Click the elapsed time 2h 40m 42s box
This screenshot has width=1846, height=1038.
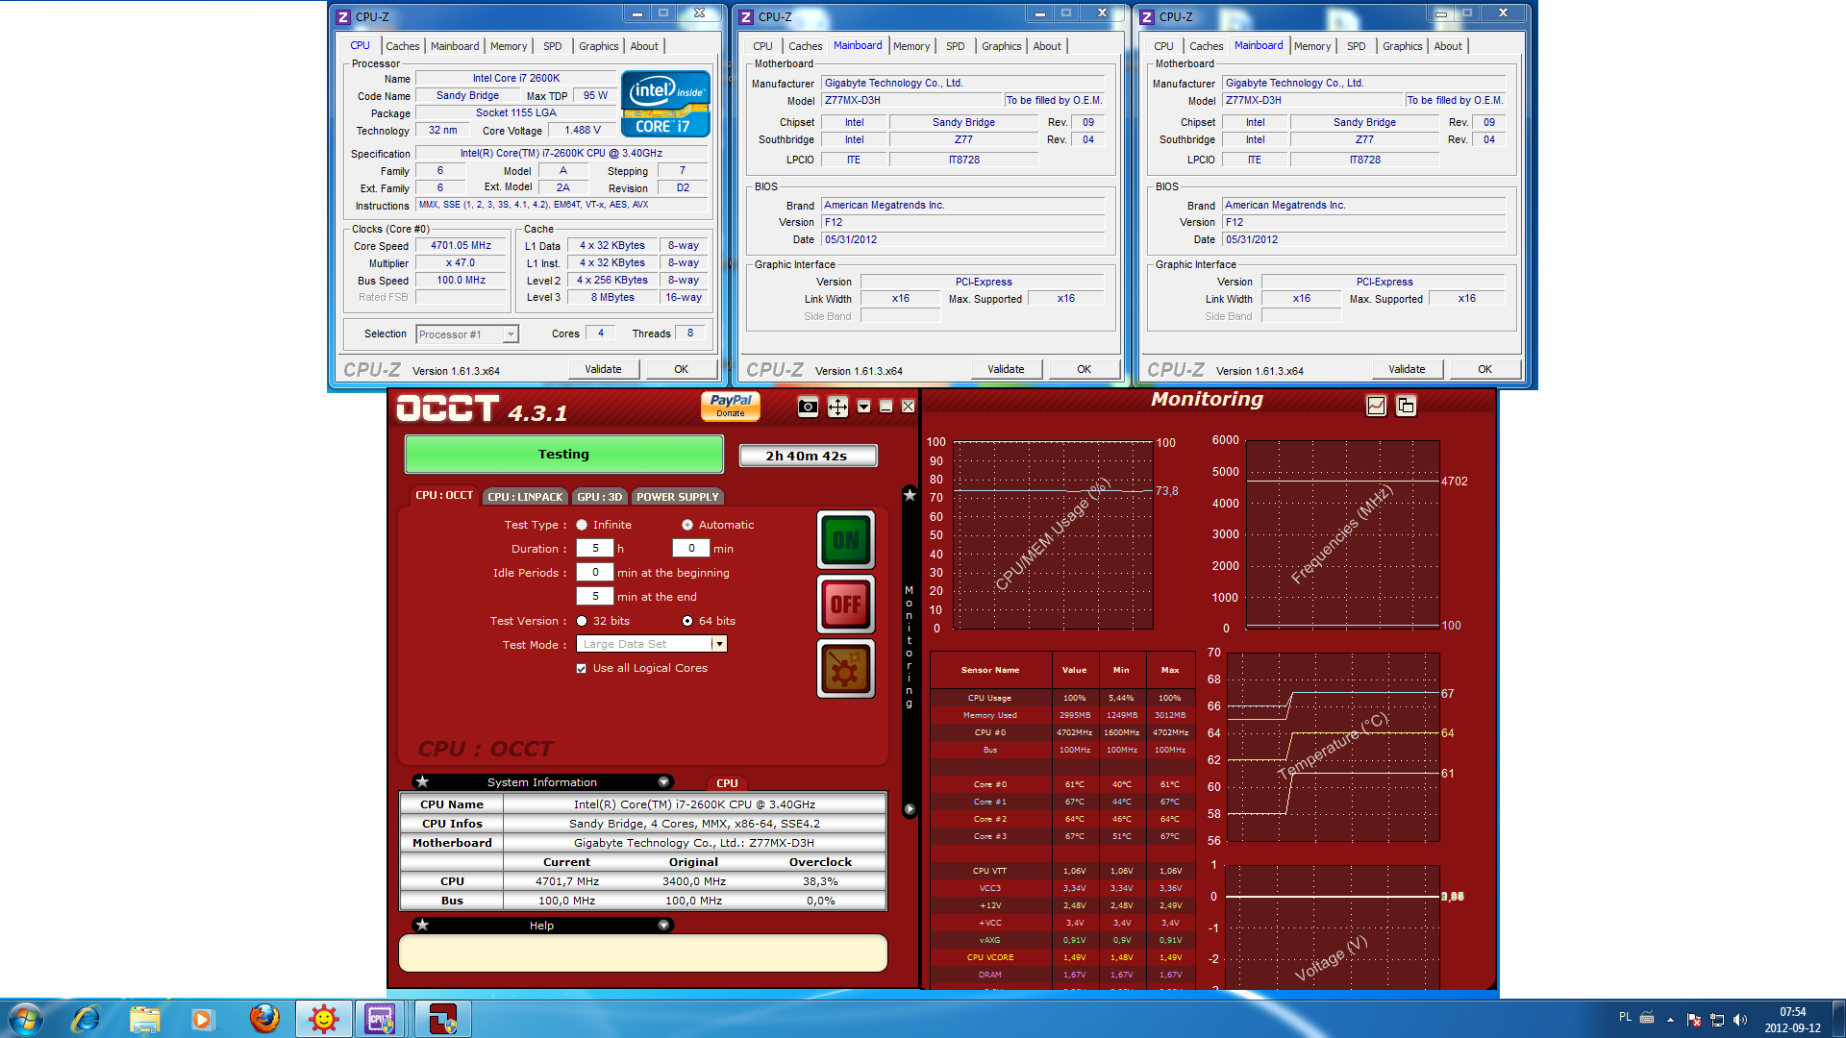[808, 456]
